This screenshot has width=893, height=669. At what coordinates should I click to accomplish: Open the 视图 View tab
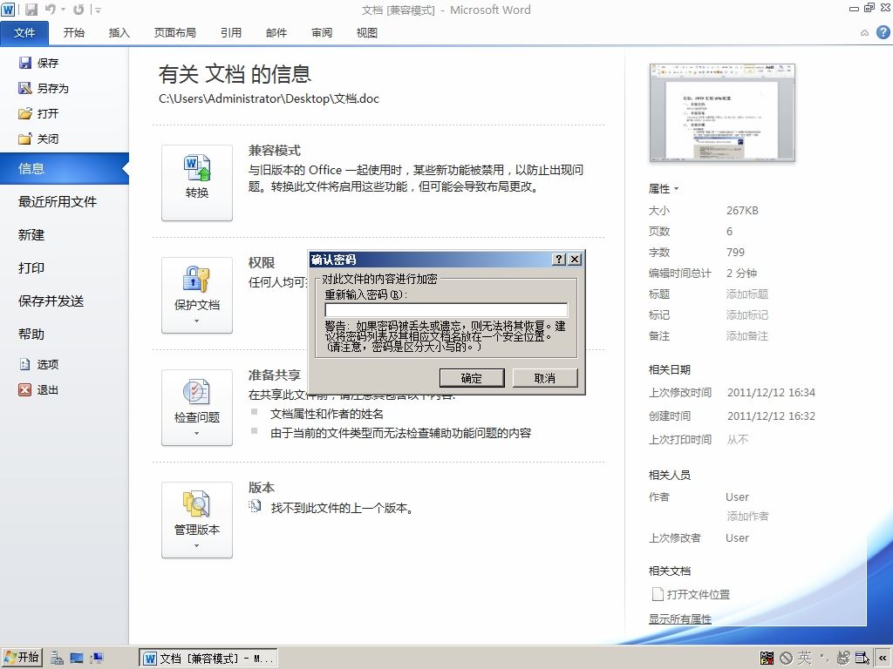[367, 33]
